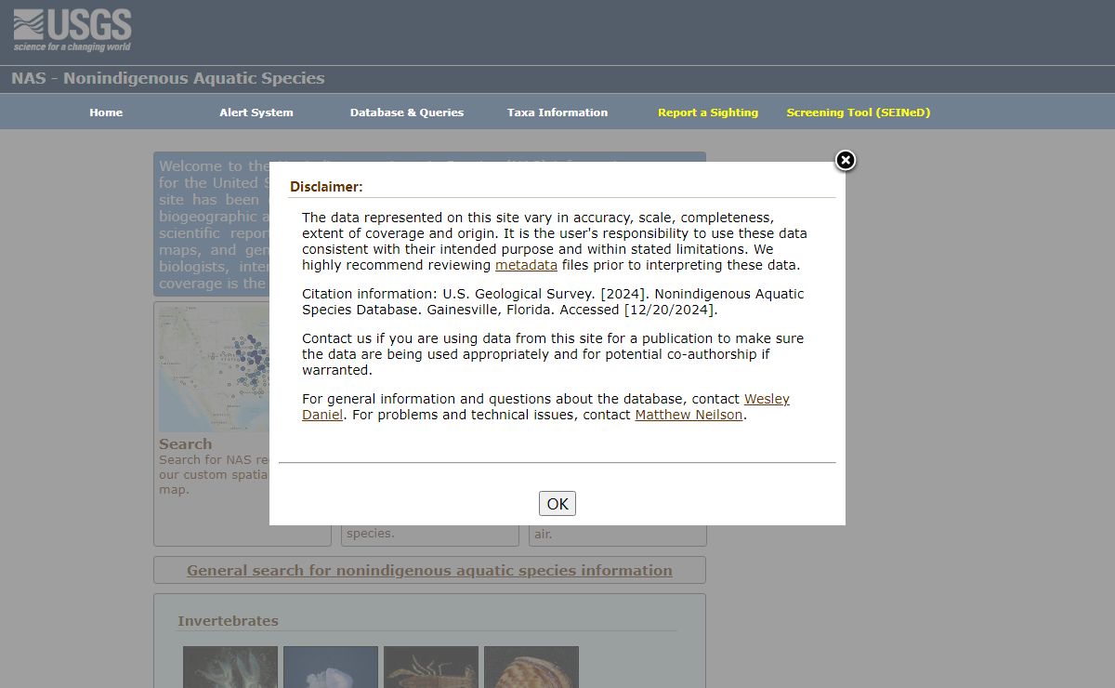Click the Invertebrates section heading
Viewport: 1115px width, 688px height.
[x=228, y=621]
